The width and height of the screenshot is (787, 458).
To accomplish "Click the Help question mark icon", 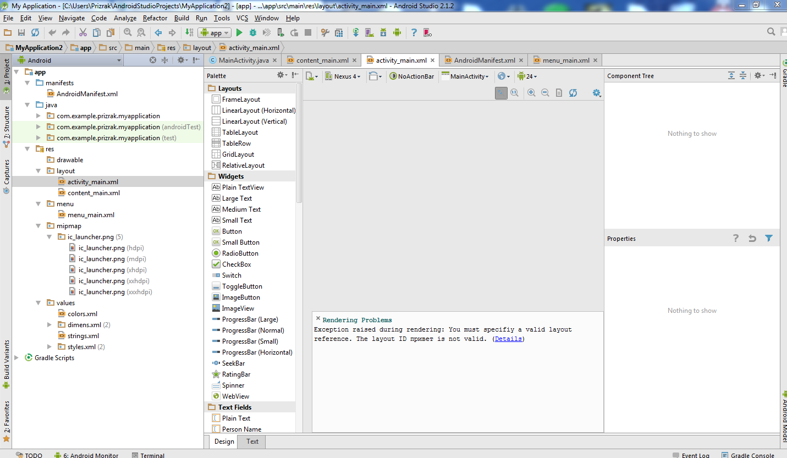I will coord(414,32).
